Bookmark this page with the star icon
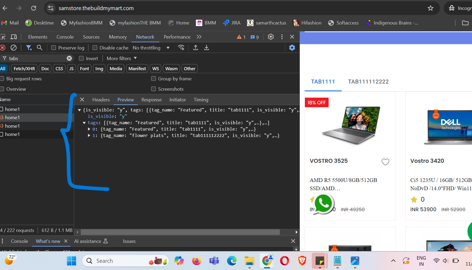 click(430, 8)
